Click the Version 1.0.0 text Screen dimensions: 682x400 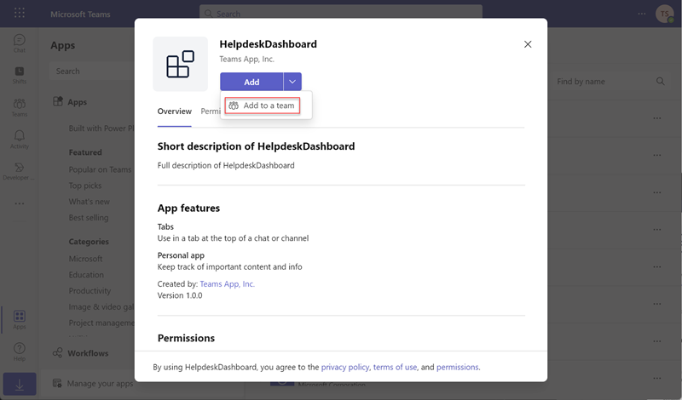[x=180, y=295]
